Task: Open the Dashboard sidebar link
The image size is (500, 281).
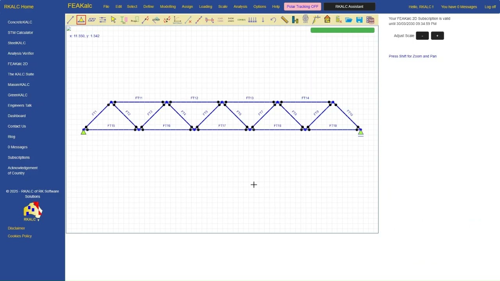Action: pyautogui.click(x=17, y=116)
